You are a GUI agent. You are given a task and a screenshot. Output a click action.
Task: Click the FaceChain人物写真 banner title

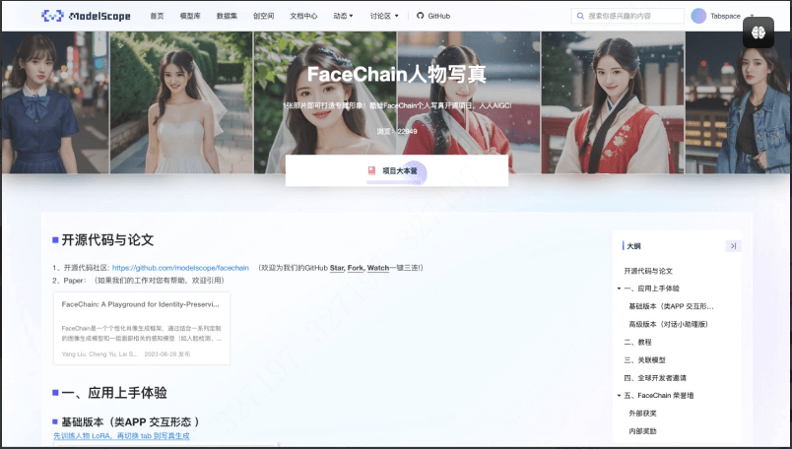pos(397,74)
